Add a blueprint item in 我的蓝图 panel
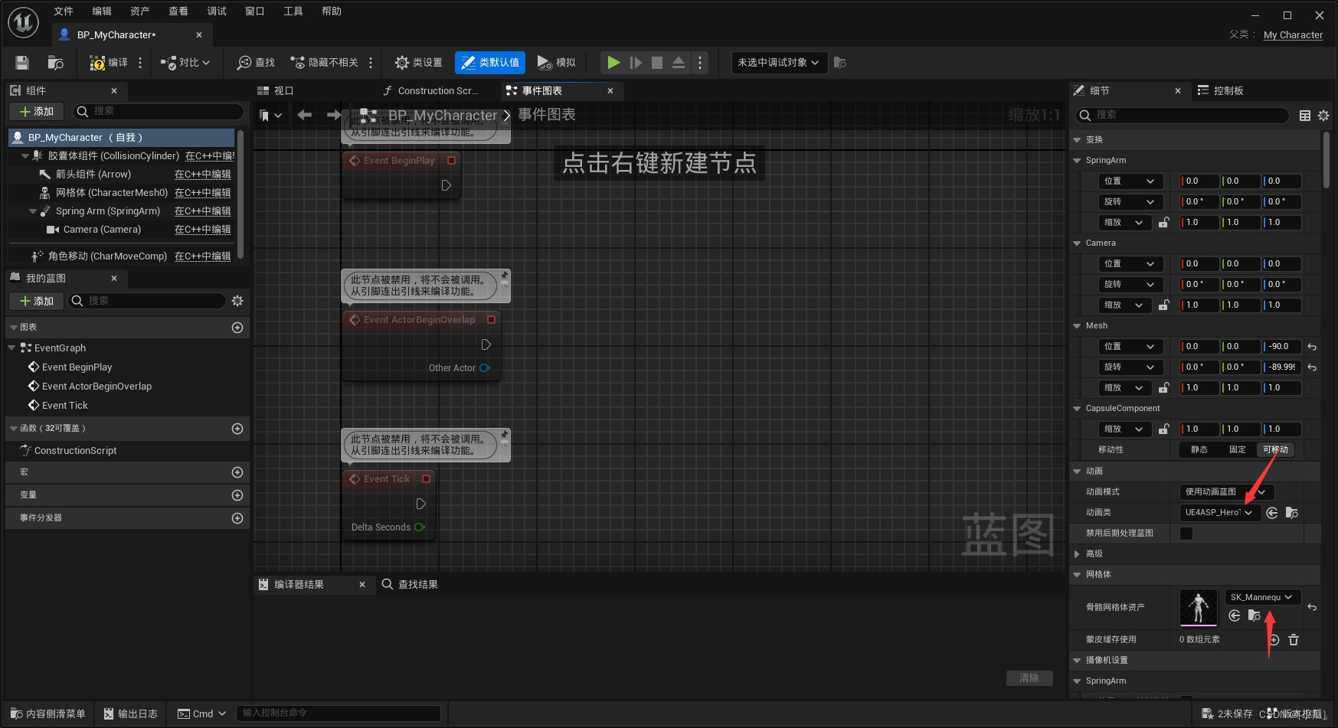 pos(37,301)
